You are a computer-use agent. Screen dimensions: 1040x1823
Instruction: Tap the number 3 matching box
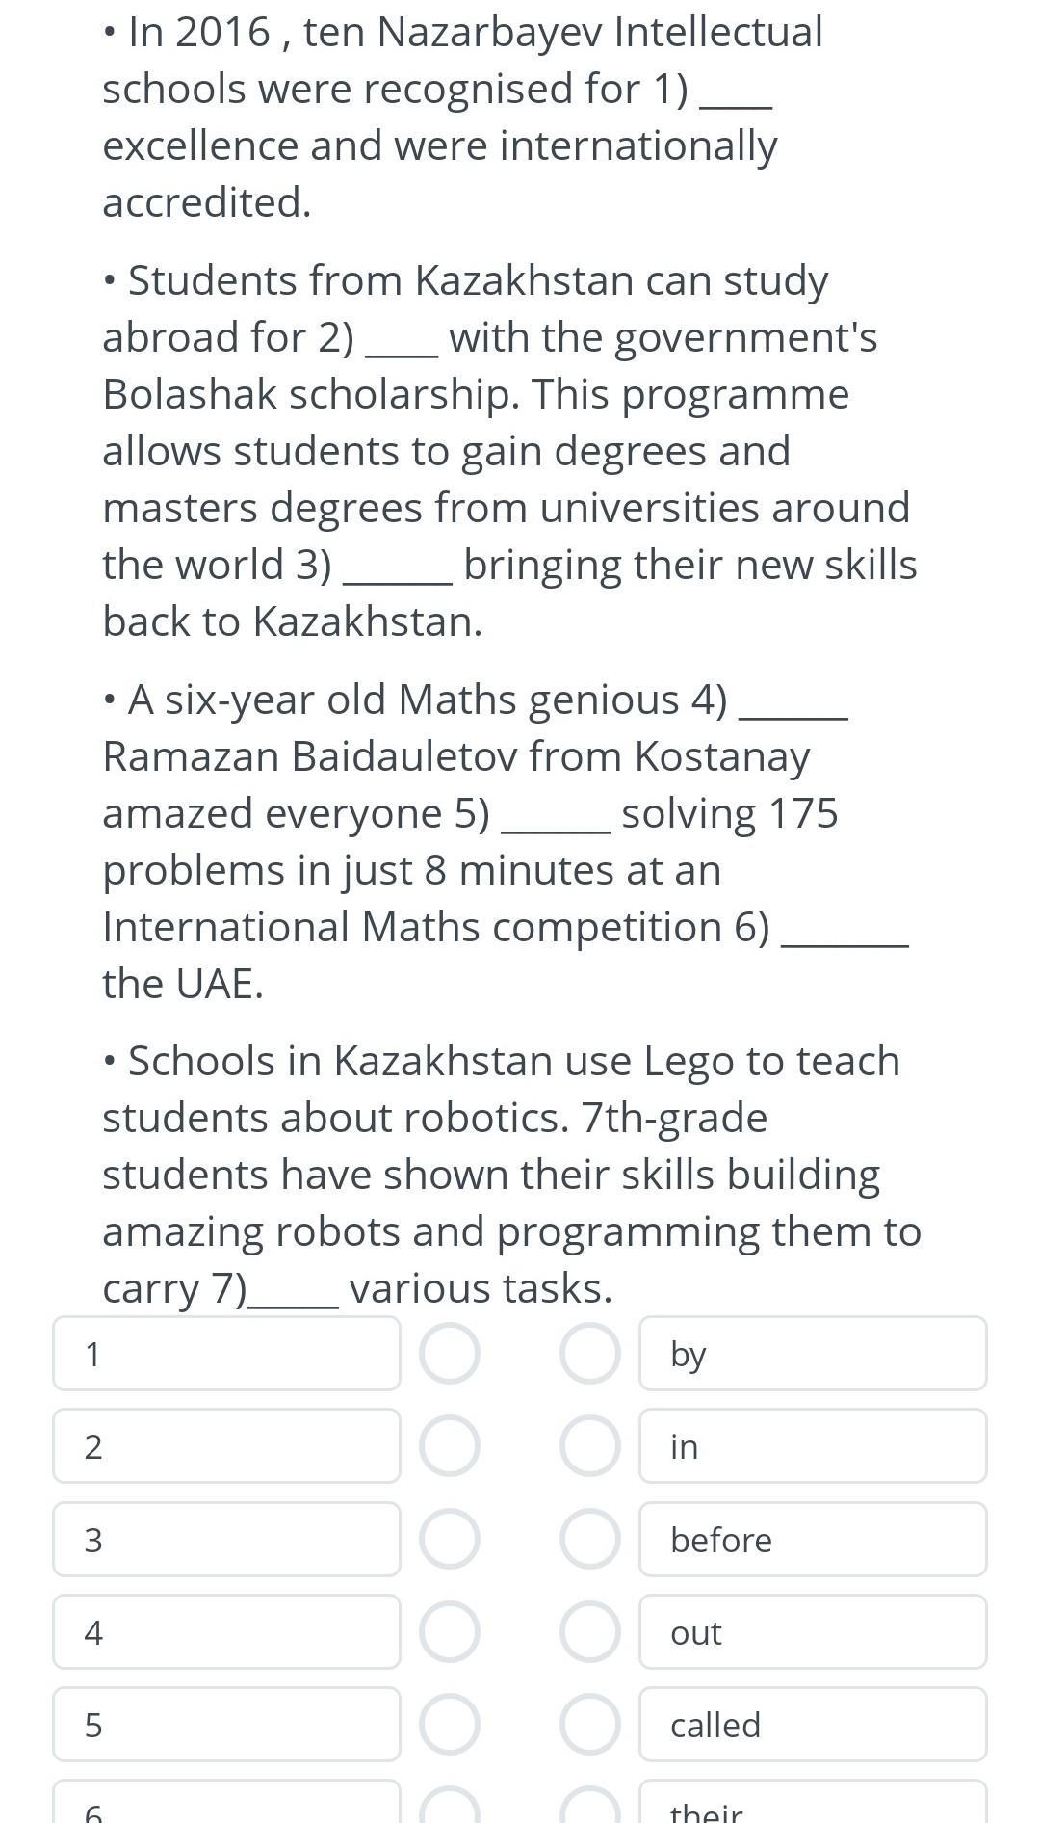[x=226, y=1539]
